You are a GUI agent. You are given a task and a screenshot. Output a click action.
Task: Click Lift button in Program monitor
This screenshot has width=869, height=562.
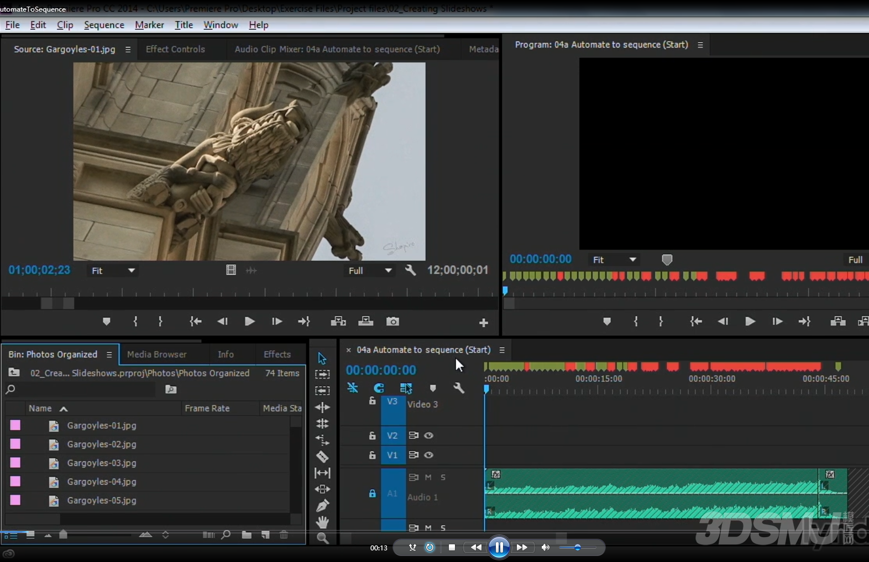coord(838,321)
